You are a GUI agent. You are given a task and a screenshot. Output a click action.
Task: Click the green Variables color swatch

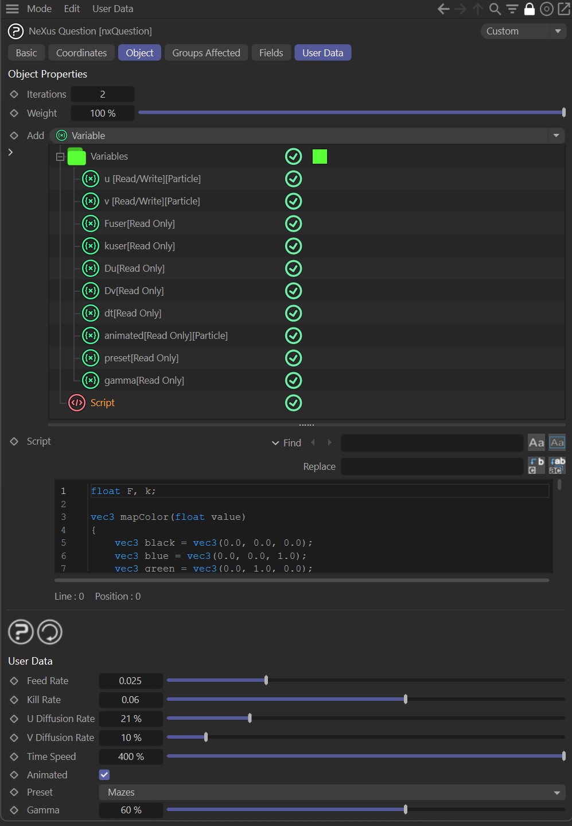pyautogui.click(x=320, y=156)
